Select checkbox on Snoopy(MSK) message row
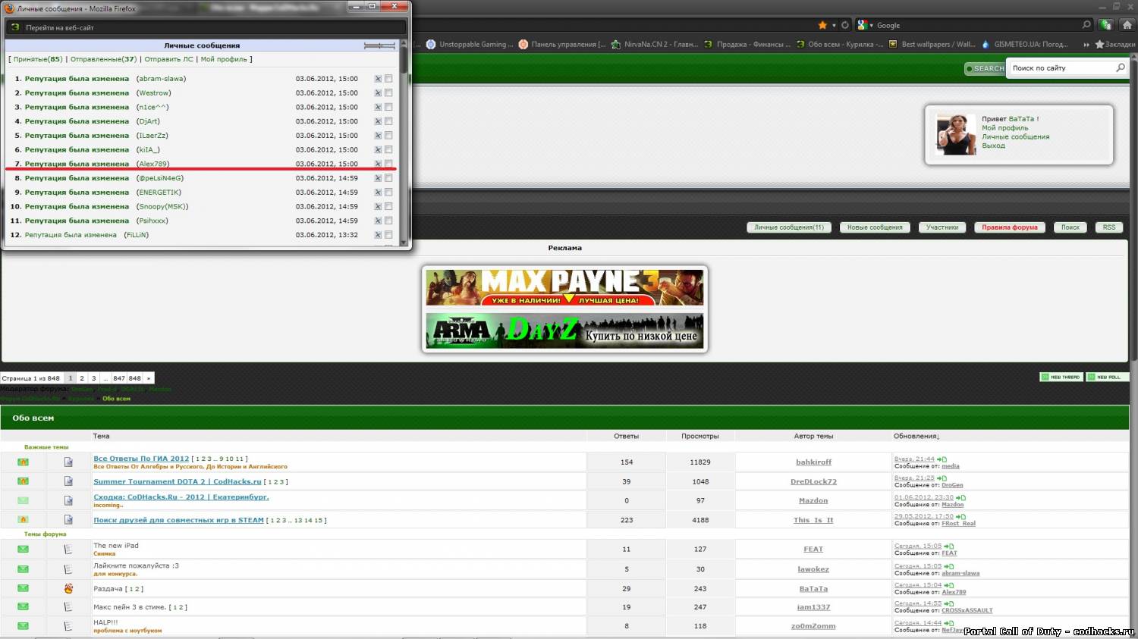The width and height of the screenshot is (1138, 639). (x=388, y=206)
